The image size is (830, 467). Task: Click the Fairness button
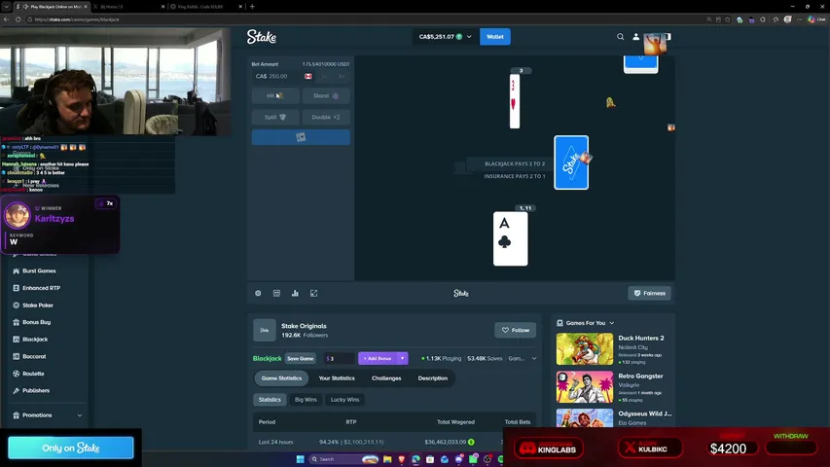pos(649,293)
